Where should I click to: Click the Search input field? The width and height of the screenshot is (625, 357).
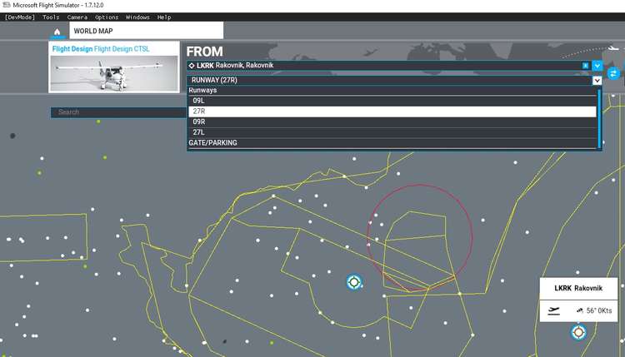tap(118, 112)
